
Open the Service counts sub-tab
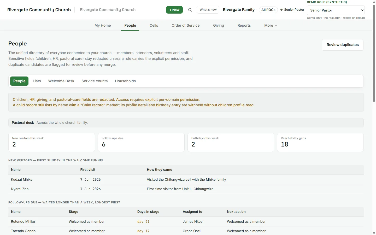click(x=95, y=81)
